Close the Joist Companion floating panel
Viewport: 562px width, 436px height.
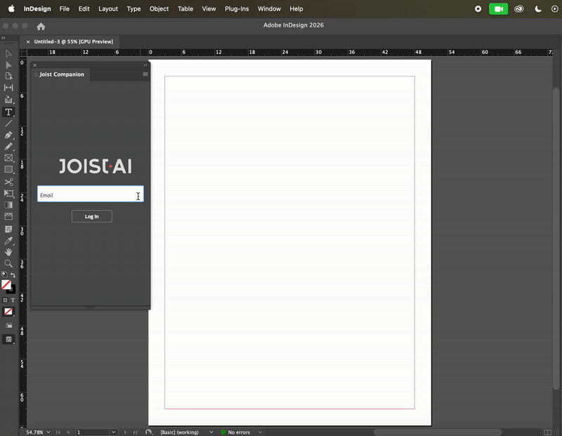tap(34, 65)
